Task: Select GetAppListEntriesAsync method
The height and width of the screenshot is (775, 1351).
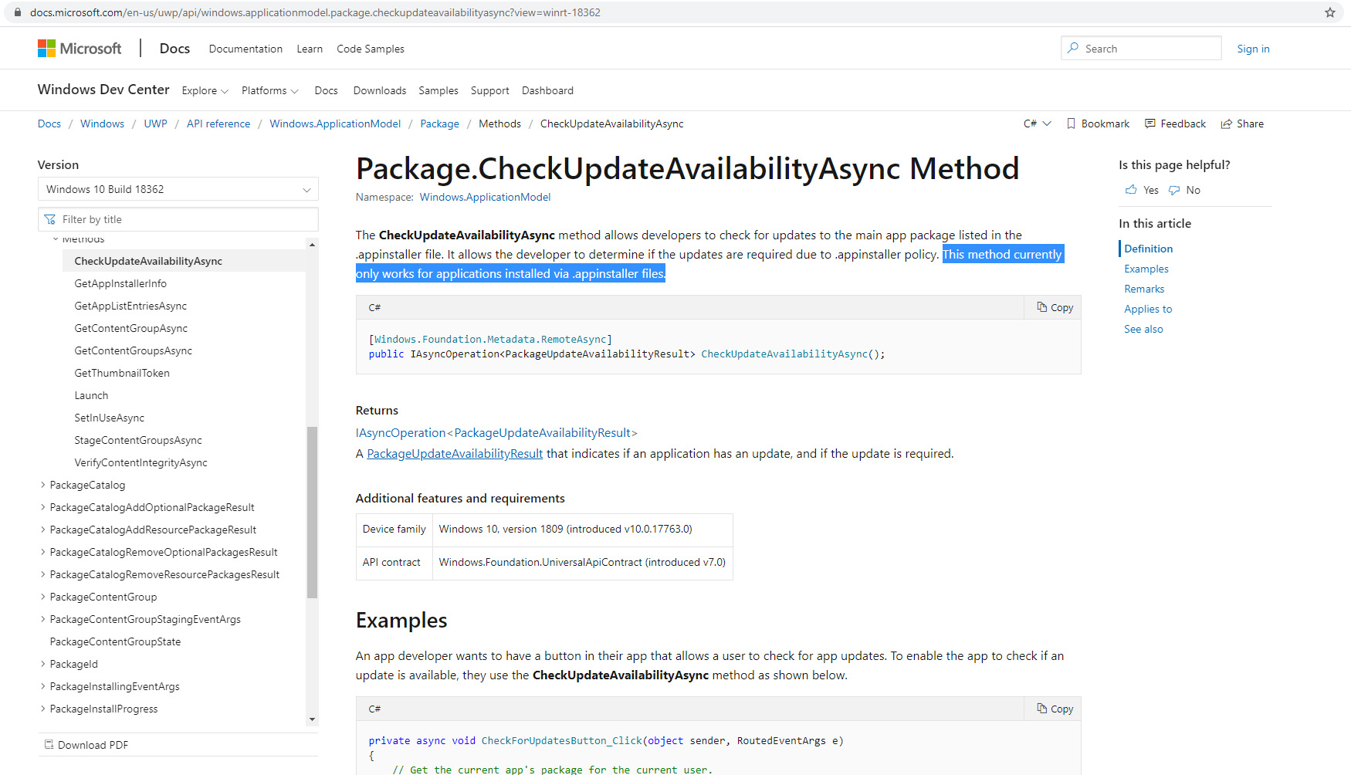Action: click(130, 306)
